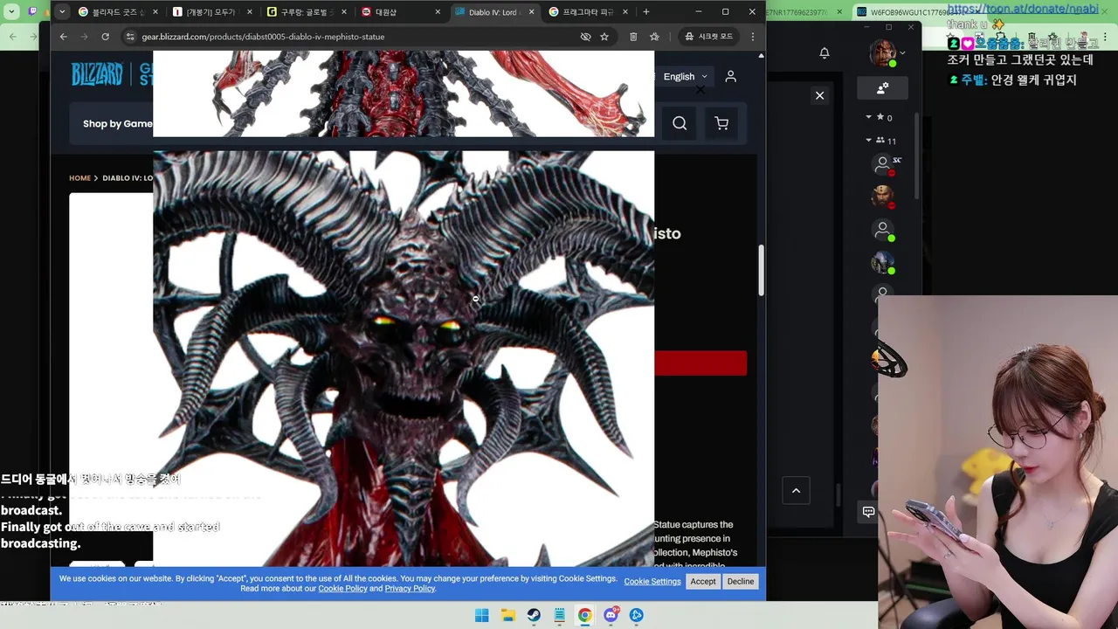
Task: Open Steam from the taskbar
Action: [534, 615]
